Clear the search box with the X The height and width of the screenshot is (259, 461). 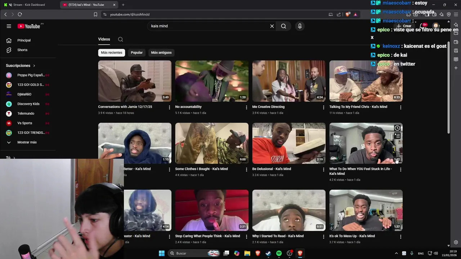[x=272, y=26]
